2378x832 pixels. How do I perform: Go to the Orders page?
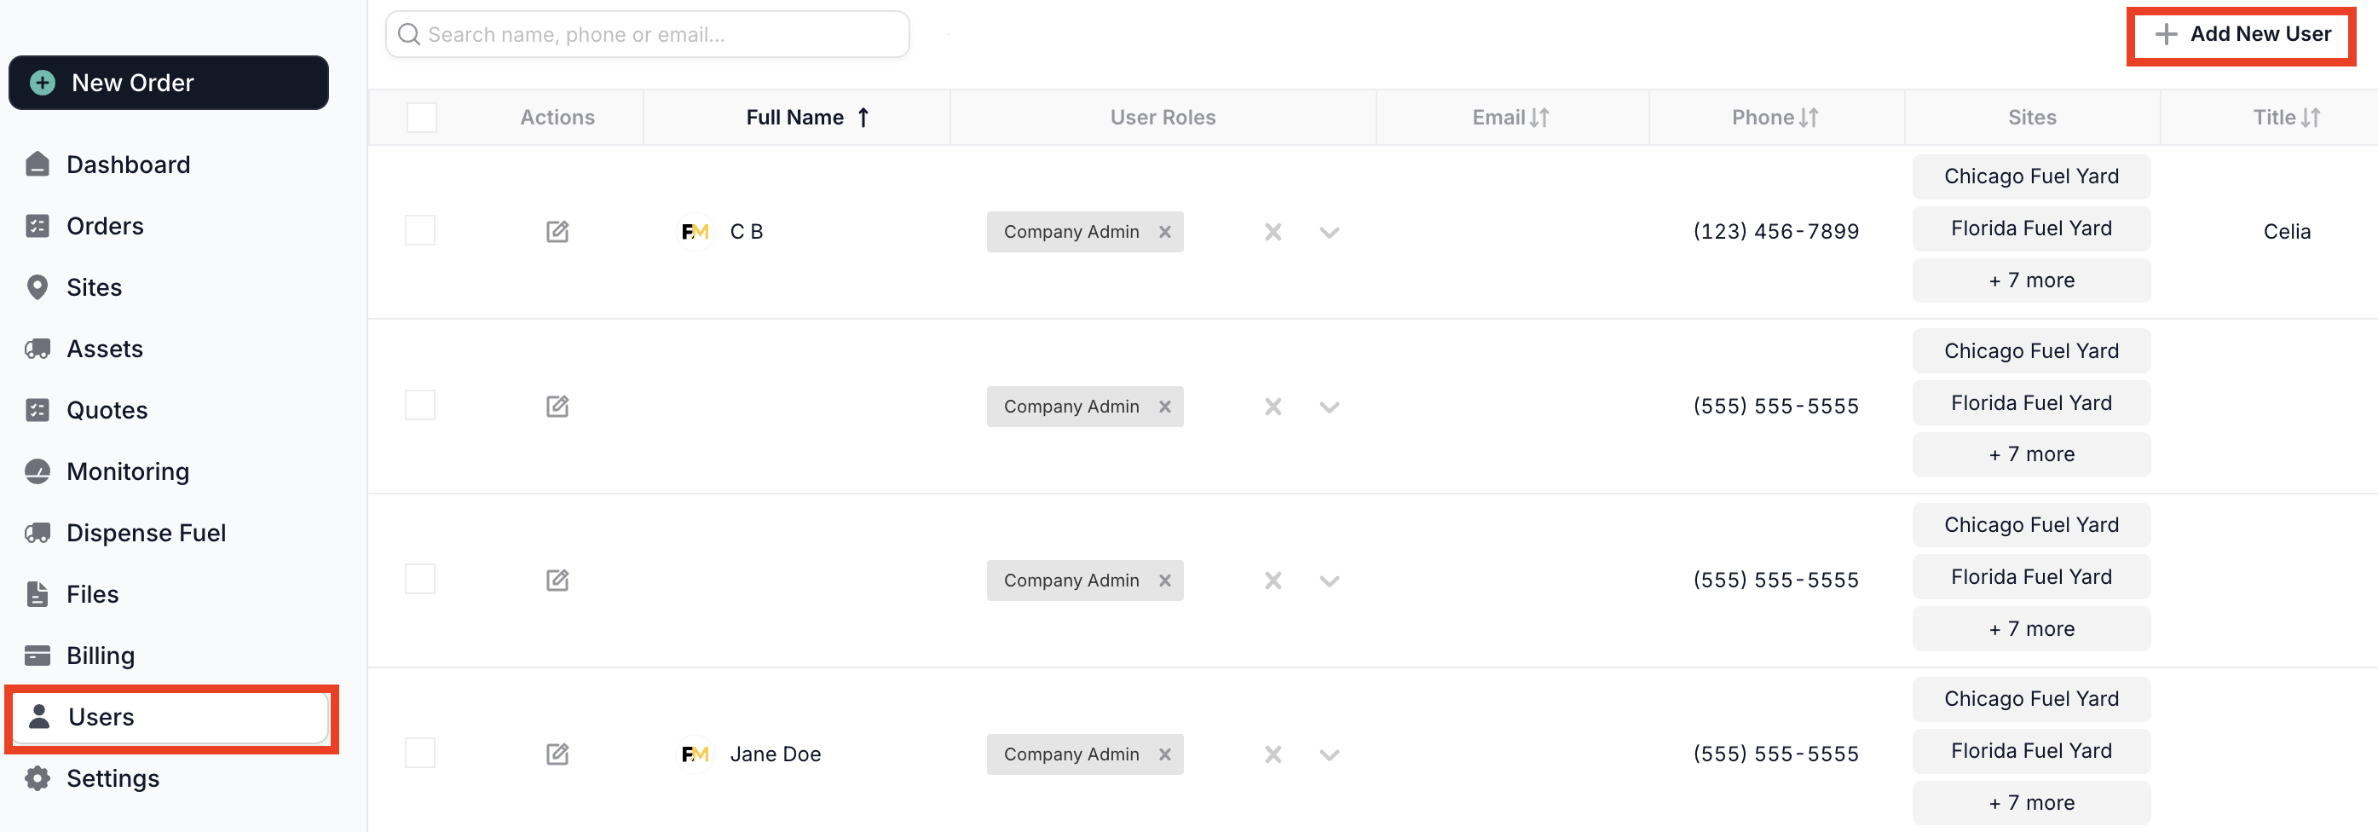(104, 226)
